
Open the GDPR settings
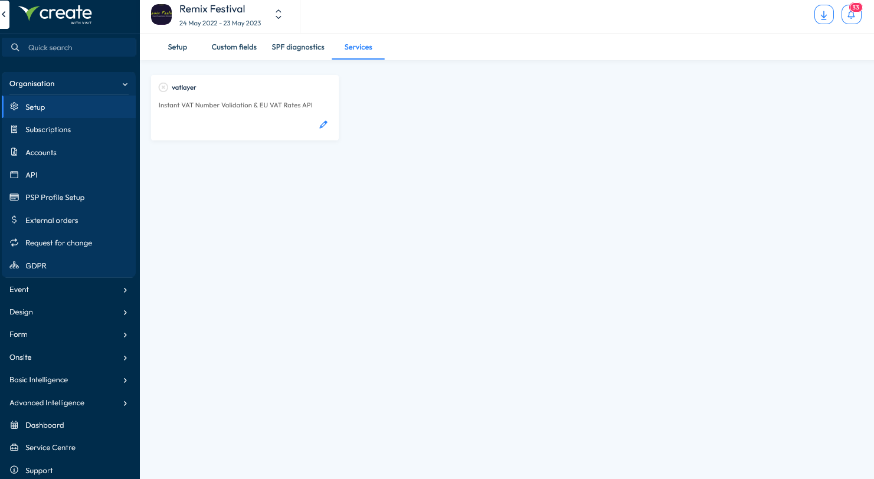coord(68,265)
